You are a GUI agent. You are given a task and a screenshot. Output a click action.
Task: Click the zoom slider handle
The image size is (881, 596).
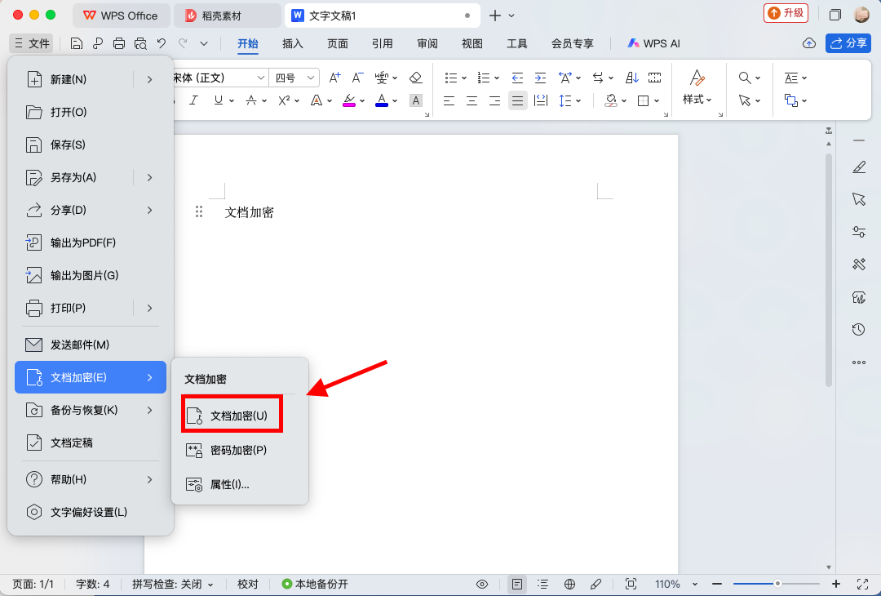click(x=777, y=584)
